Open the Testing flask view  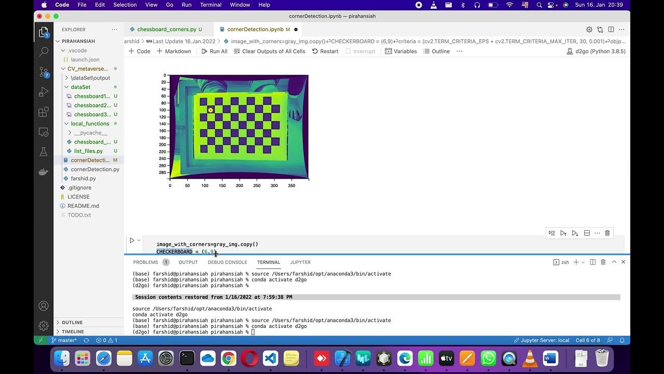click(x=44, y=152)
